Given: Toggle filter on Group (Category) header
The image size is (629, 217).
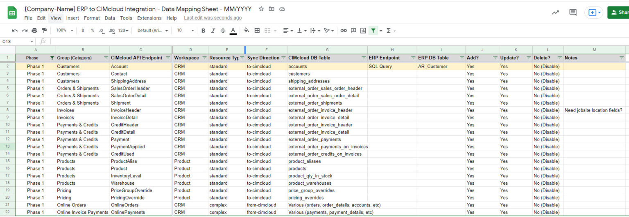Looking at the screenshot, I should [106, 58].
